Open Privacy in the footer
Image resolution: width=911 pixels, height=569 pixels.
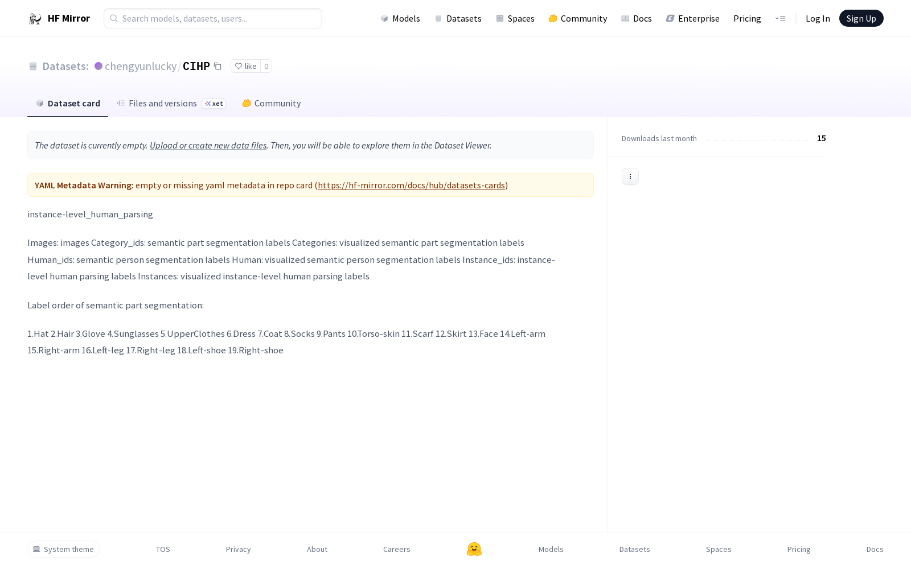click(238, 549)
